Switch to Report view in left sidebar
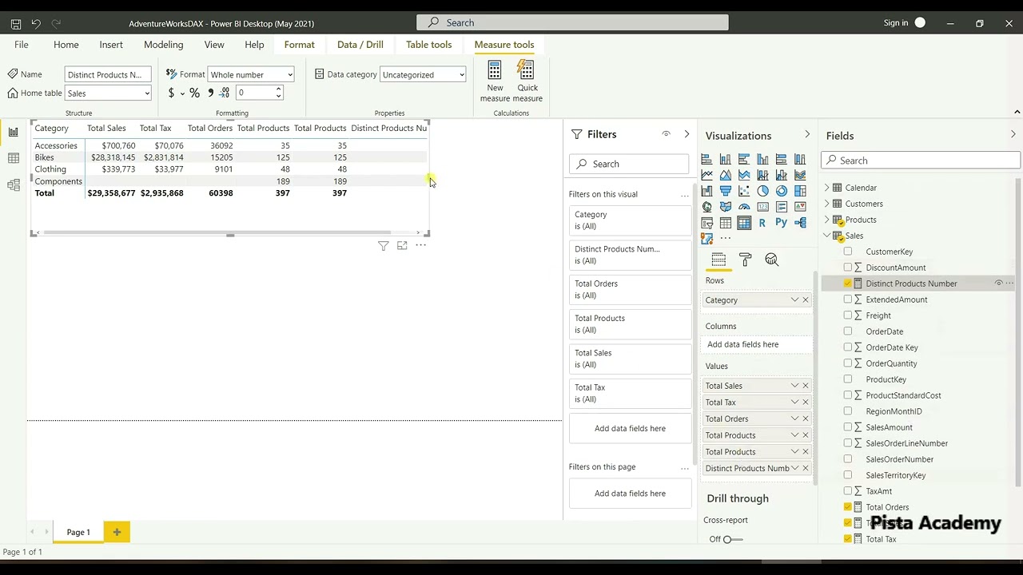The image size is (1023, 575). (x=14, y=133)
